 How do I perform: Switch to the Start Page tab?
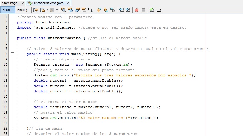pos(9,3)
